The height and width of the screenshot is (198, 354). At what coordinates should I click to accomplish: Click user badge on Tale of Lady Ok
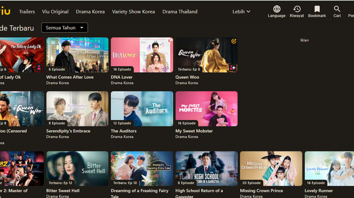(x=39, y=68)
